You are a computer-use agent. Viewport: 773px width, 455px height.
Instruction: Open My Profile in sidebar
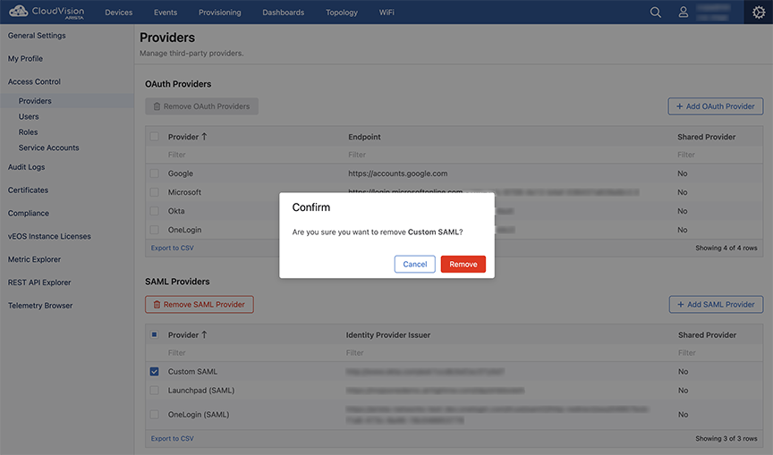pos(25,59)
